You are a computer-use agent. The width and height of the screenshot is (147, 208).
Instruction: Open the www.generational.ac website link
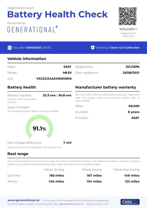(x=24, y=200)
